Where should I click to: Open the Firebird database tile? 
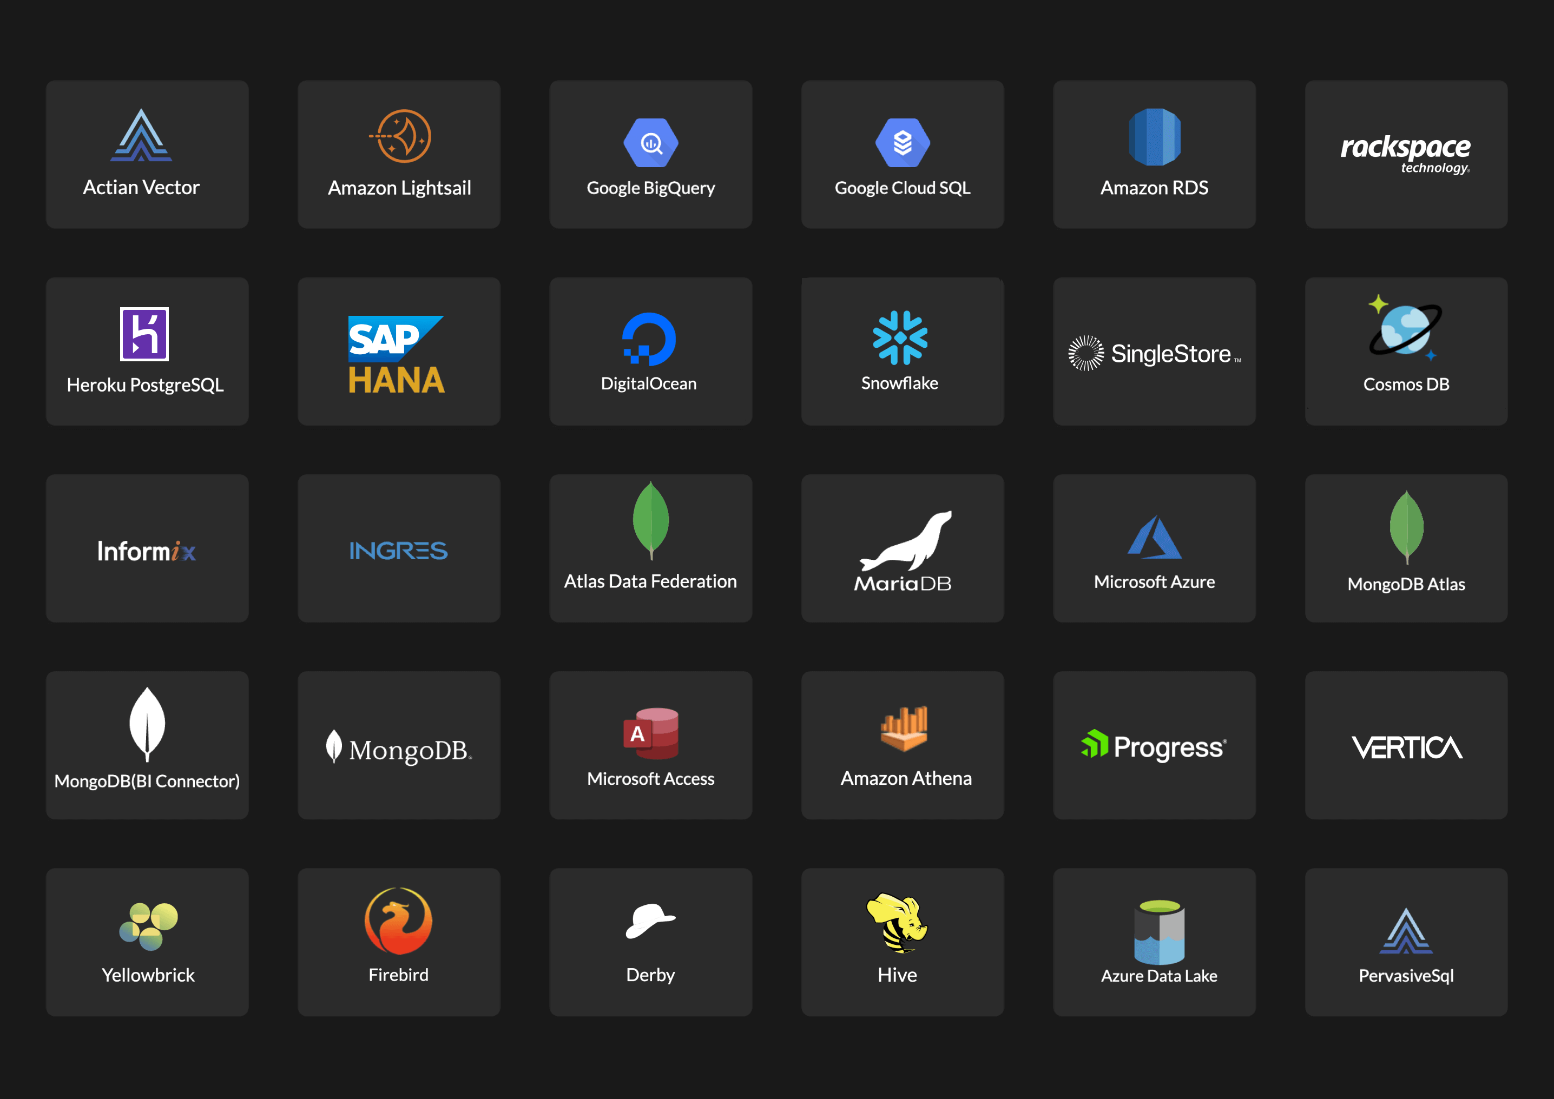click(x=398, y=941)
